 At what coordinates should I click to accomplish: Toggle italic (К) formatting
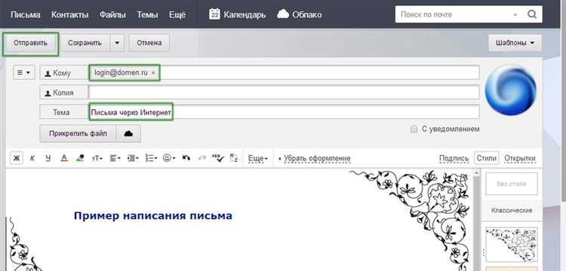pyautogui.click(x=32, y=158)
